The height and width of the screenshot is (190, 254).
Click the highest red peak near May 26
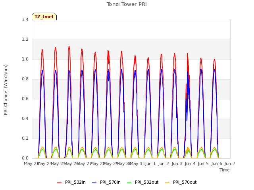(69, 47)
